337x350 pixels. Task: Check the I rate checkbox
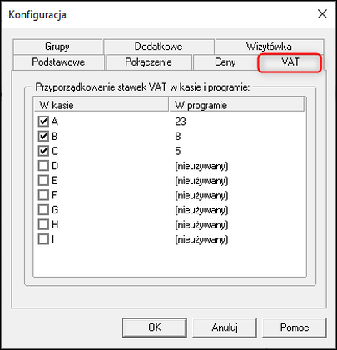tap(43, 239)
